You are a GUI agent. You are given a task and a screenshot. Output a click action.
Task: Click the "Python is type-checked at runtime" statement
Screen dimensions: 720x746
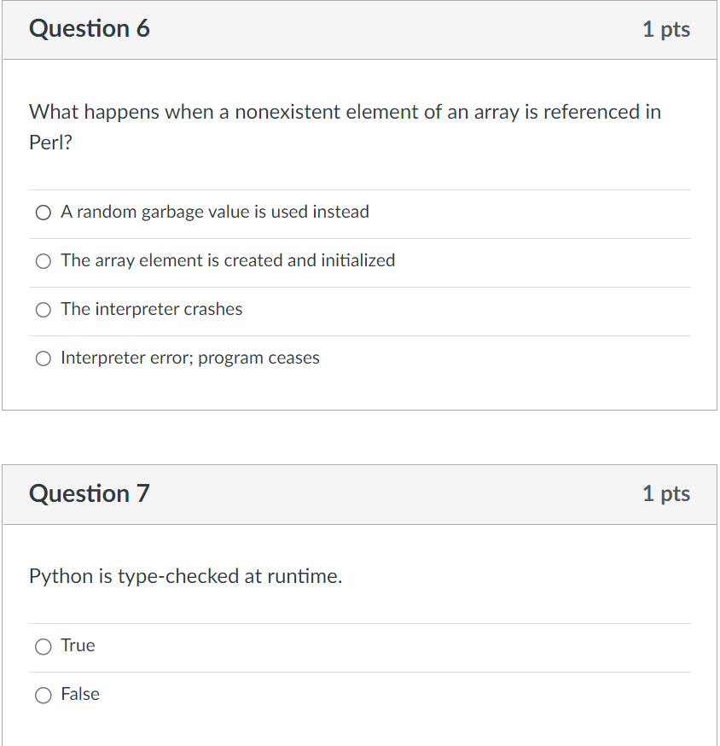tap(186, 576)
